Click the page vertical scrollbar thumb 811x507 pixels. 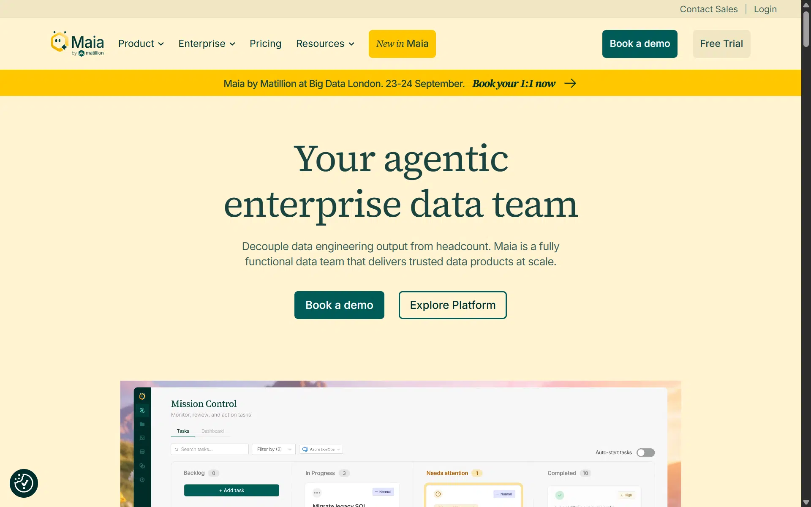[x=806, y=29]
